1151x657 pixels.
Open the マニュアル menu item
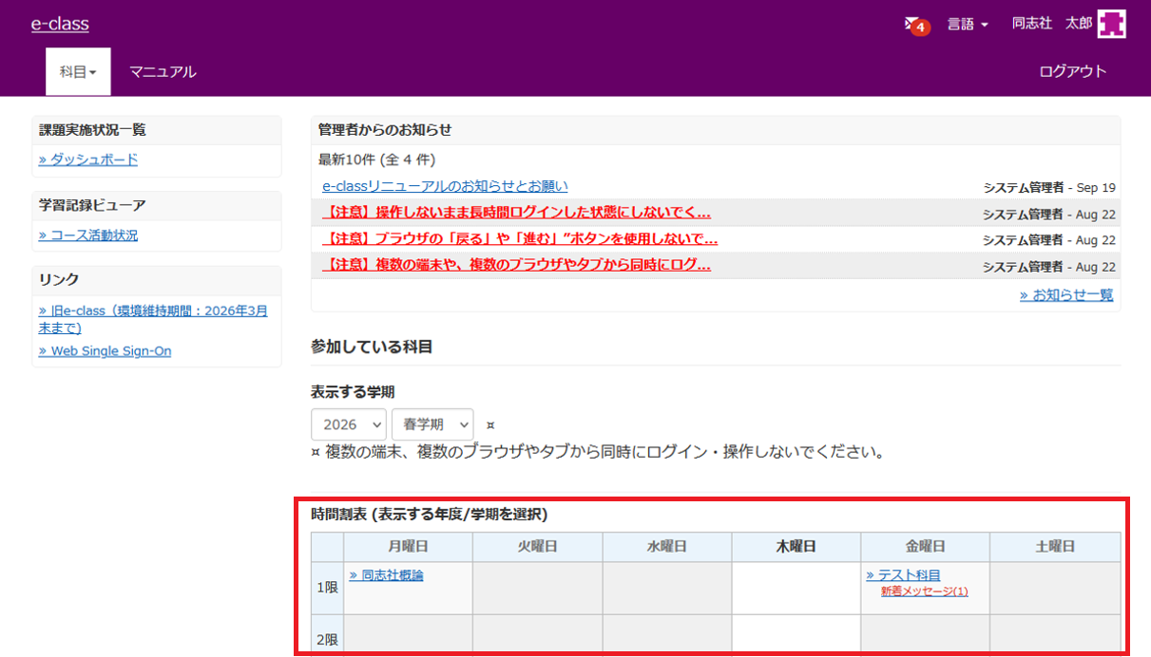point(163,72)
